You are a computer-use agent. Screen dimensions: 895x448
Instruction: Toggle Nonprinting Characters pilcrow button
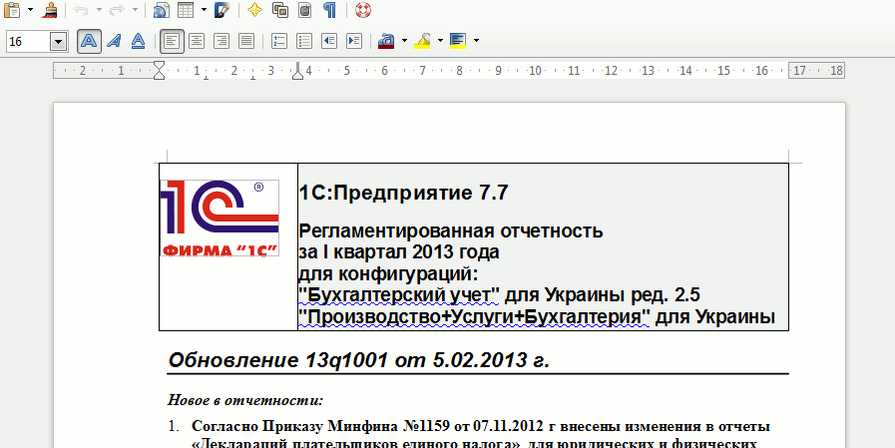[329, 10]
